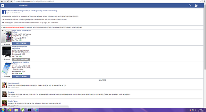Select the 128GB iPad Air 2 prize
The width and height of the screenshot is (206, 112).
(21, 77)
